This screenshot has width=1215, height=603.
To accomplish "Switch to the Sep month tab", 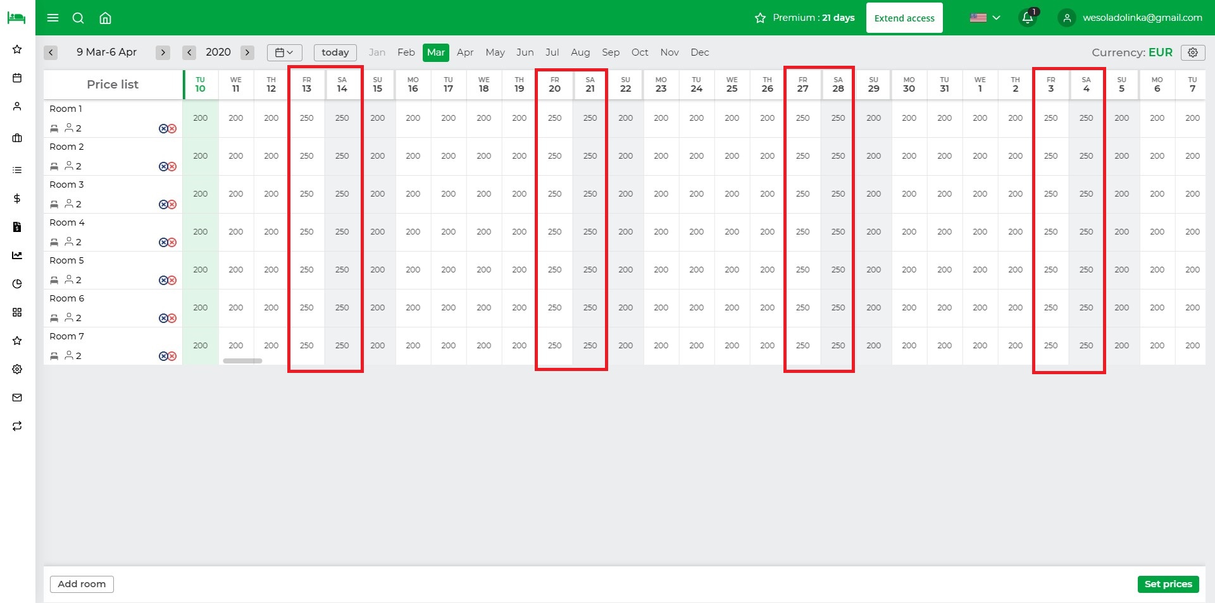I will 611,52.
